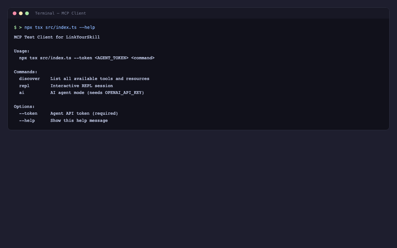Click the 'Options:' heading
The image size is (397, 248).
point(24,107)
